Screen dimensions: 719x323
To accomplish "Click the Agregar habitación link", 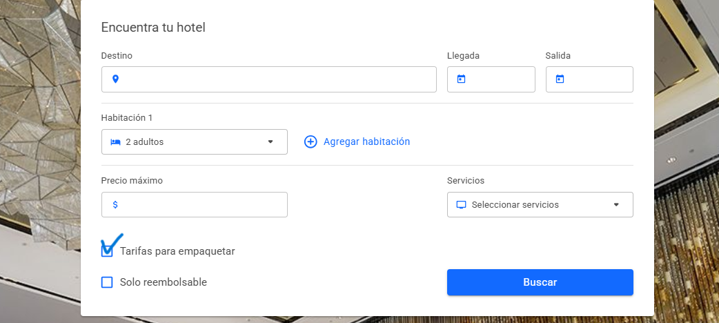I will click(x=367, y=141).
